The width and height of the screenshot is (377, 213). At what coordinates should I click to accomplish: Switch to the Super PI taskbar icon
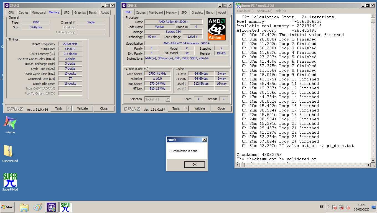(x=66, y=207)
